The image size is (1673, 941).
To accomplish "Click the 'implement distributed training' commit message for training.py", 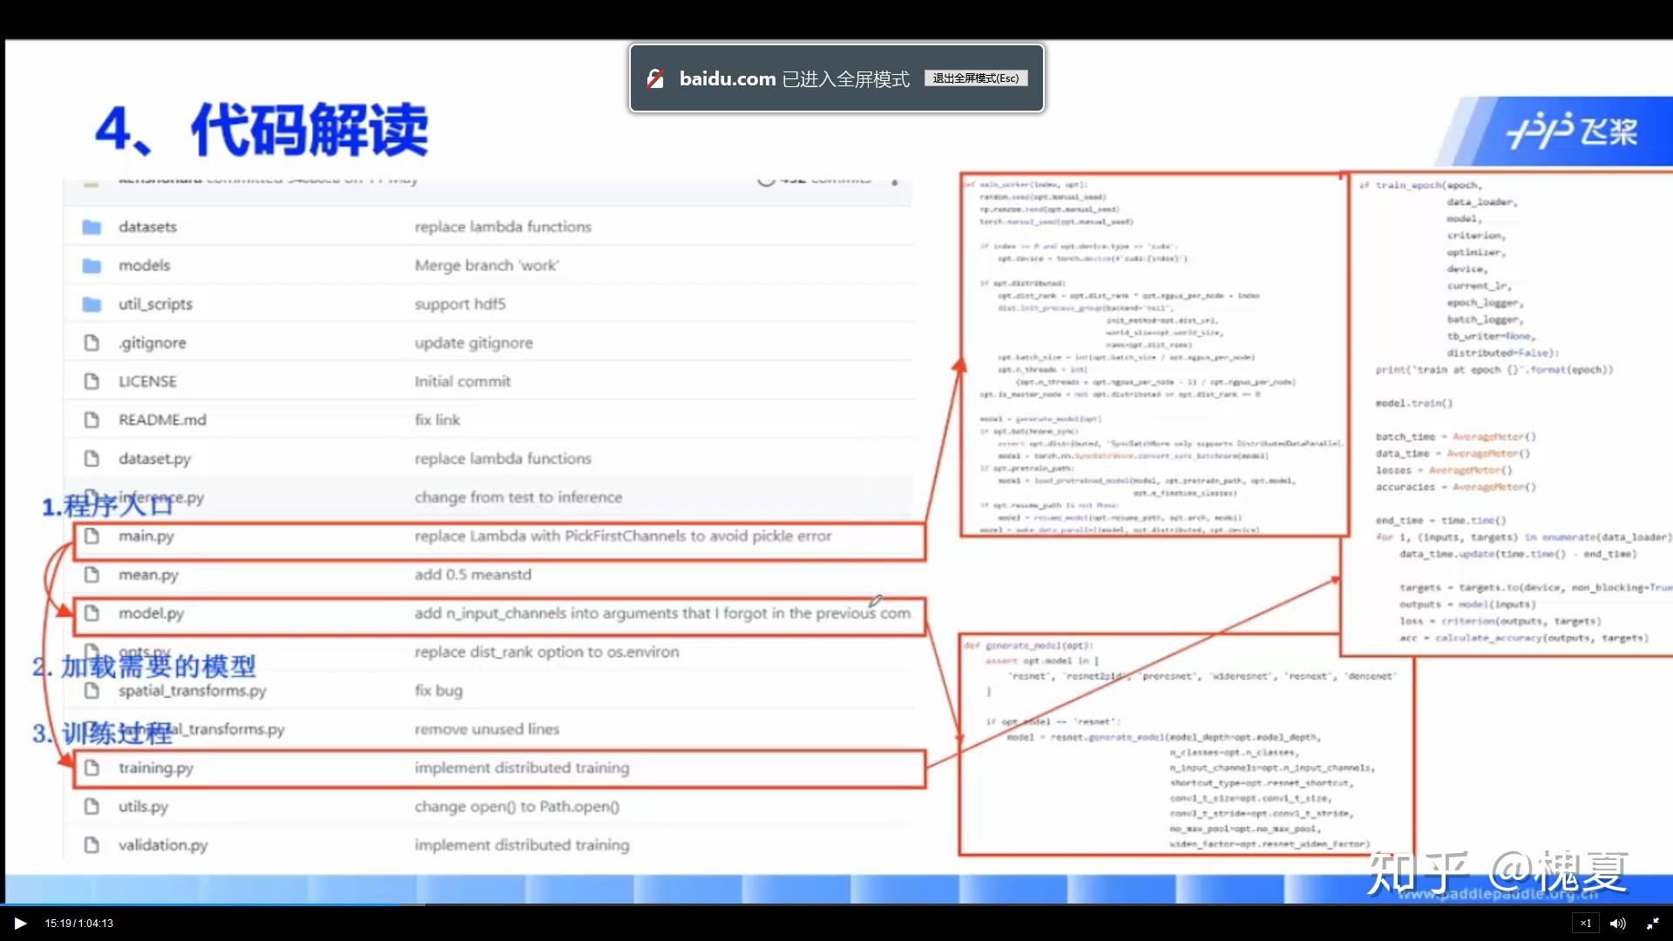I will click(522, 768).
